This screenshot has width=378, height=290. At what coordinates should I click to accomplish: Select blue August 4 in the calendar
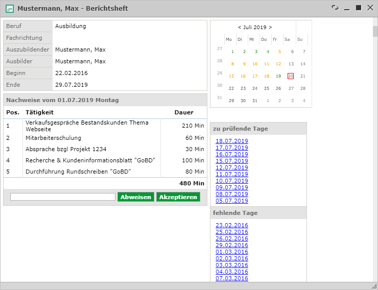tap(304, 101)
